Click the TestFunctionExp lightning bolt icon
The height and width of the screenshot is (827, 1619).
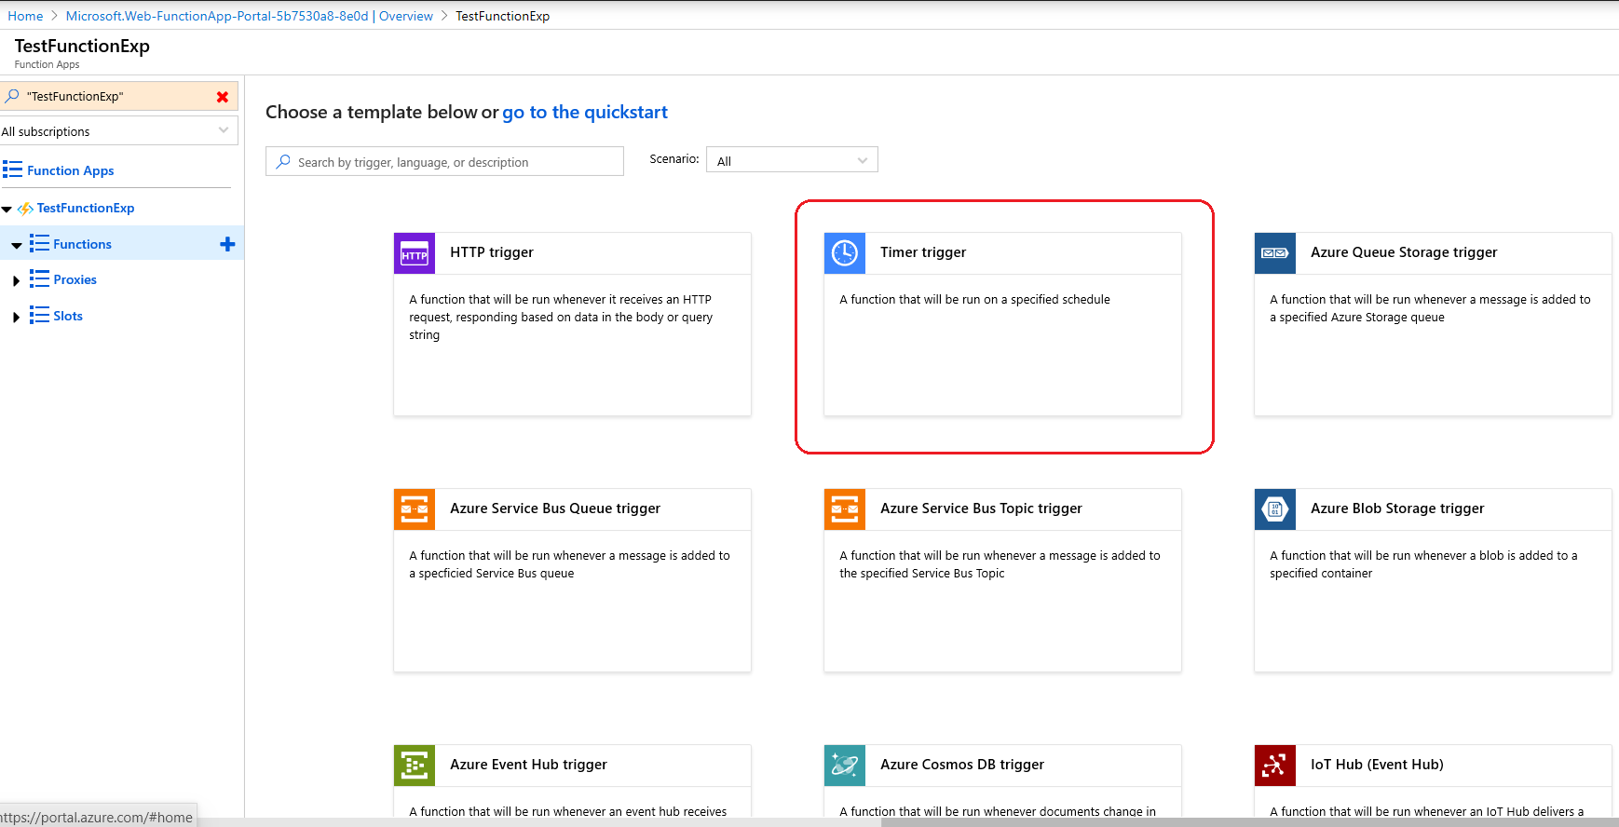[25, 209]
